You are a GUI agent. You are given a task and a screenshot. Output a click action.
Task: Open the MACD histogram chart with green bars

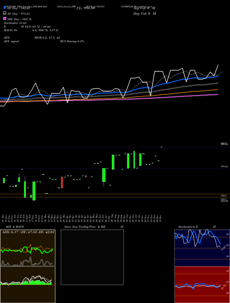pos(28,285)
